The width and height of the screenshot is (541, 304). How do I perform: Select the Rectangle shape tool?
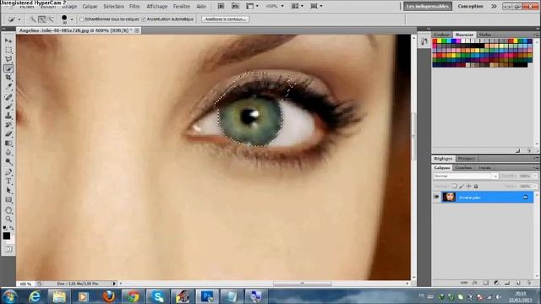click(8, 200)
